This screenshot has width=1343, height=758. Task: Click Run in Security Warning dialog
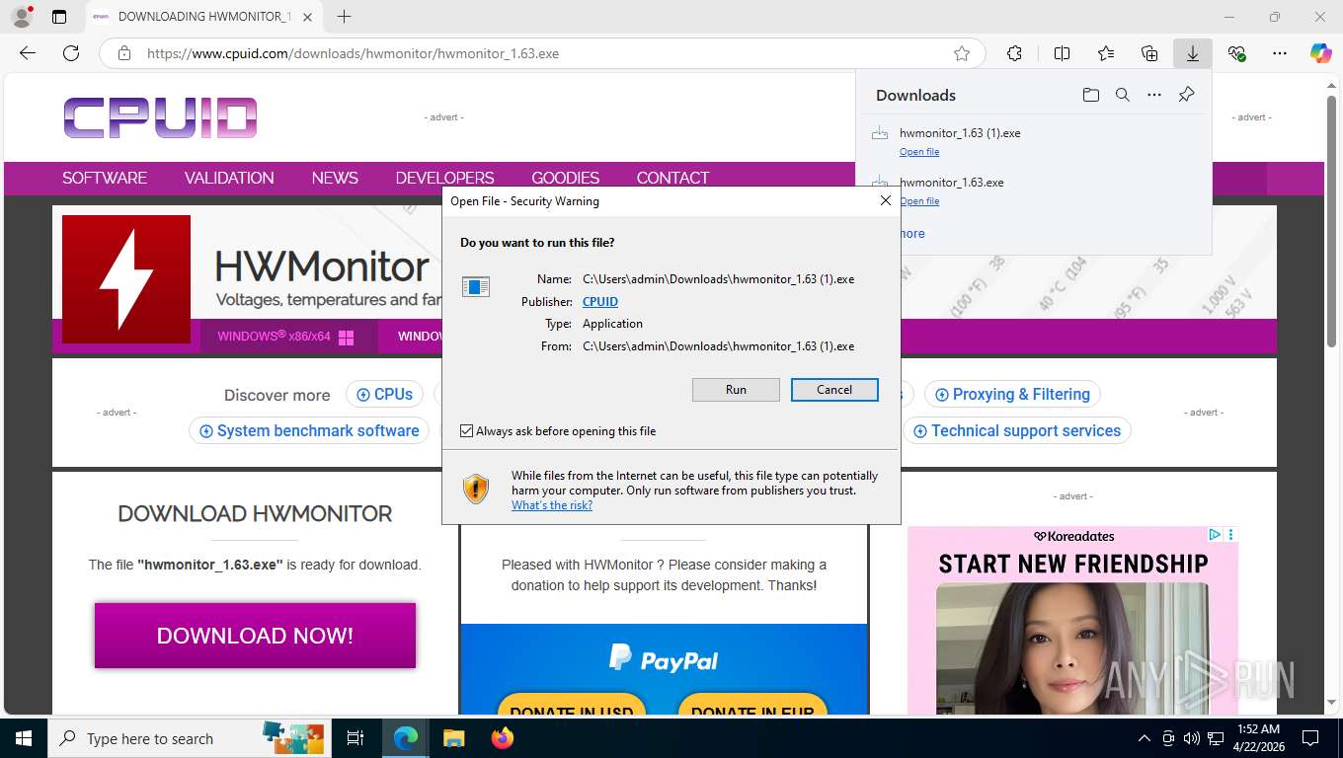coord(736,390)
